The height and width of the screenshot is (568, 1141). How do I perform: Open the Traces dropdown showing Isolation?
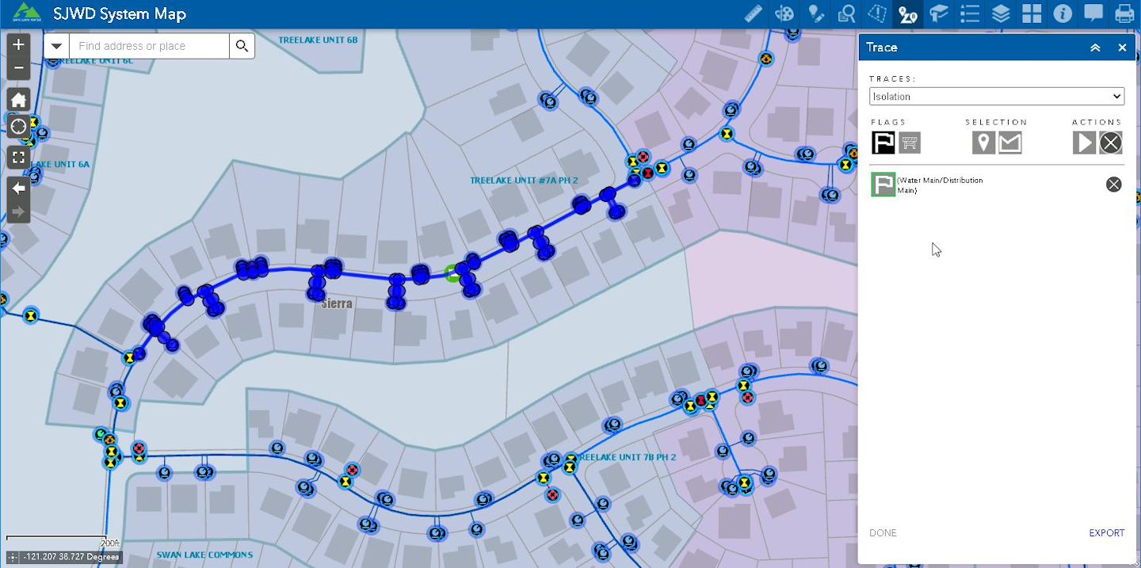[996, 96]
